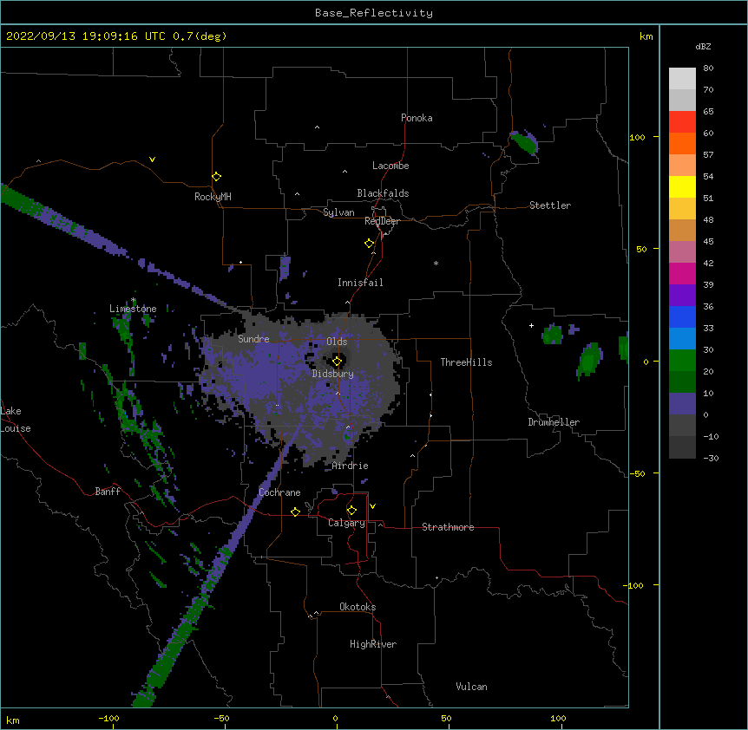Select the 54 dBZ yellow color swatch

[682, 186]
